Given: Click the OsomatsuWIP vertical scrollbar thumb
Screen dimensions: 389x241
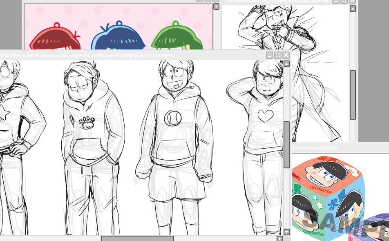Looking at the screenshot, I should [286, 145].
